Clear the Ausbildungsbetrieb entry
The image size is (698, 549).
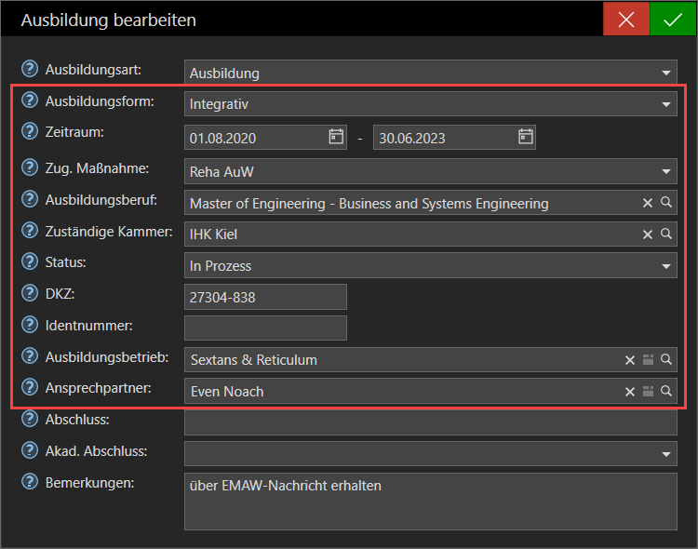point(630,360)
